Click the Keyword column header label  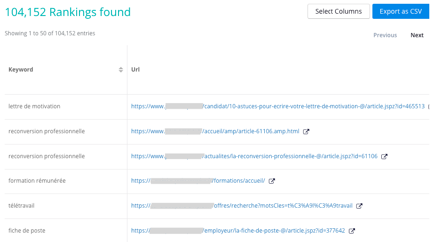[x=21, y=70]
